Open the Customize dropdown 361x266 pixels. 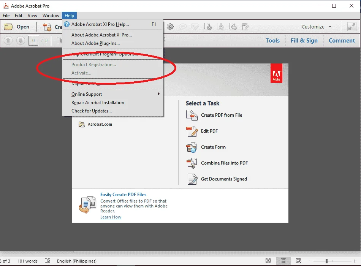317,27
